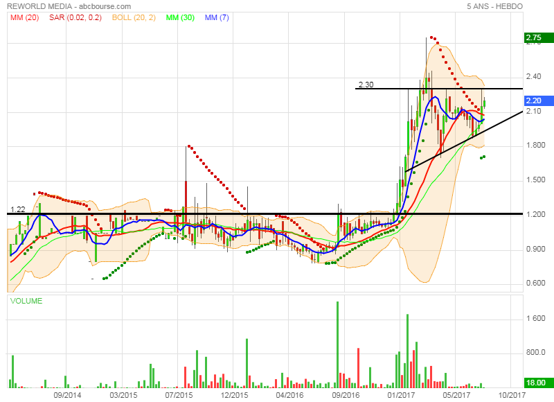Click the 12/2015 date axis label
The image size is (554, 402).
pos(234,395)
